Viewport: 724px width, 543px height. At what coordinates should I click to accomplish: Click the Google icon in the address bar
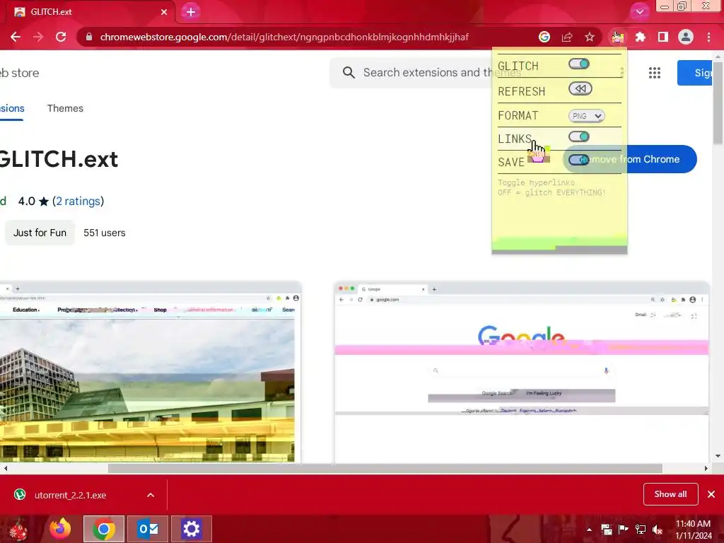[544, 37]
